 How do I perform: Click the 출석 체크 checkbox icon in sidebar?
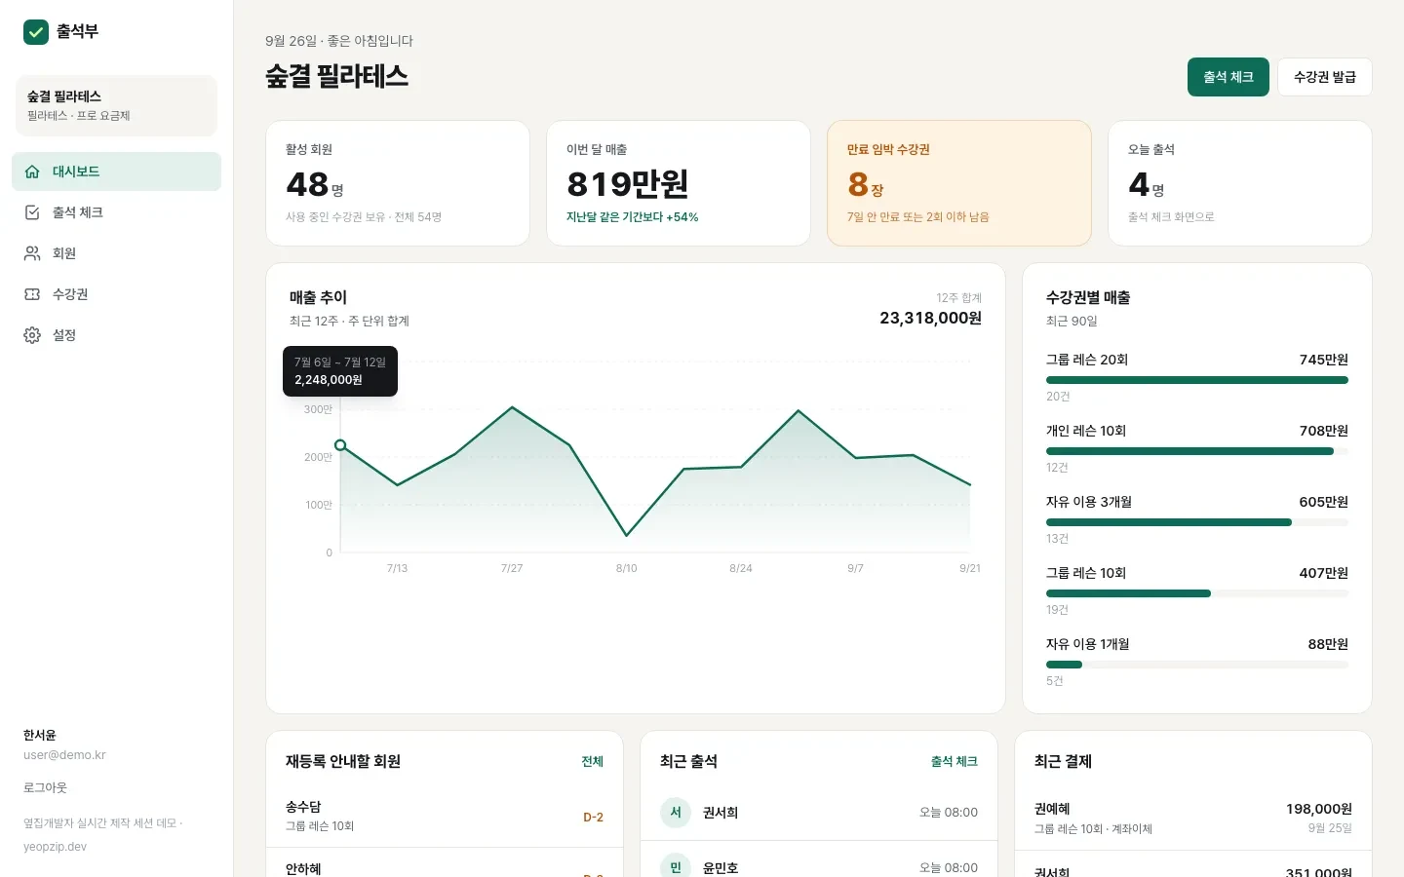coord(32,212)
